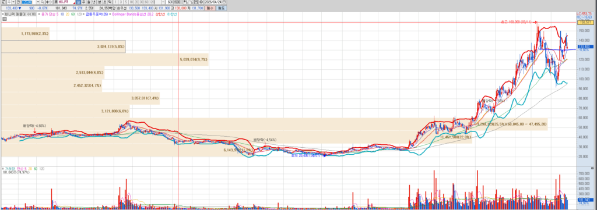Click the 하한선 lower band legend
This screenshot has width=597, height=210.
tap(172, 14)
